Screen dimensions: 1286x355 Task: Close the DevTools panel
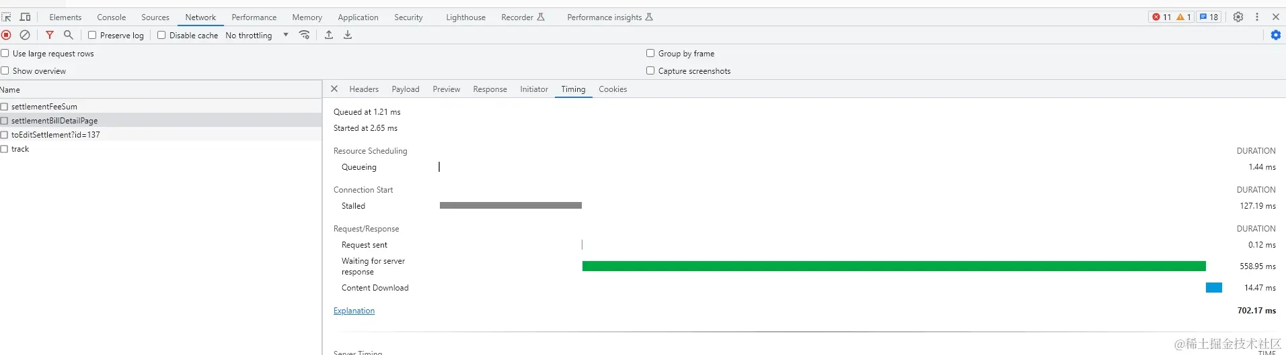click(1276, 17)
